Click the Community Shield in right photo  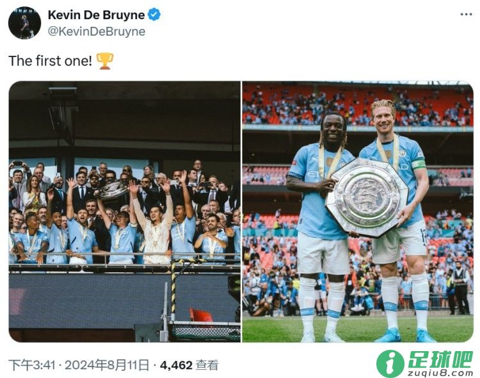367,197
